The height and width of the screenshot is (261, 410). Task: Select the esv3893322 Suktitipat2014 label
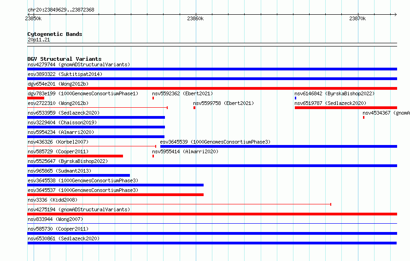[65, 74]
